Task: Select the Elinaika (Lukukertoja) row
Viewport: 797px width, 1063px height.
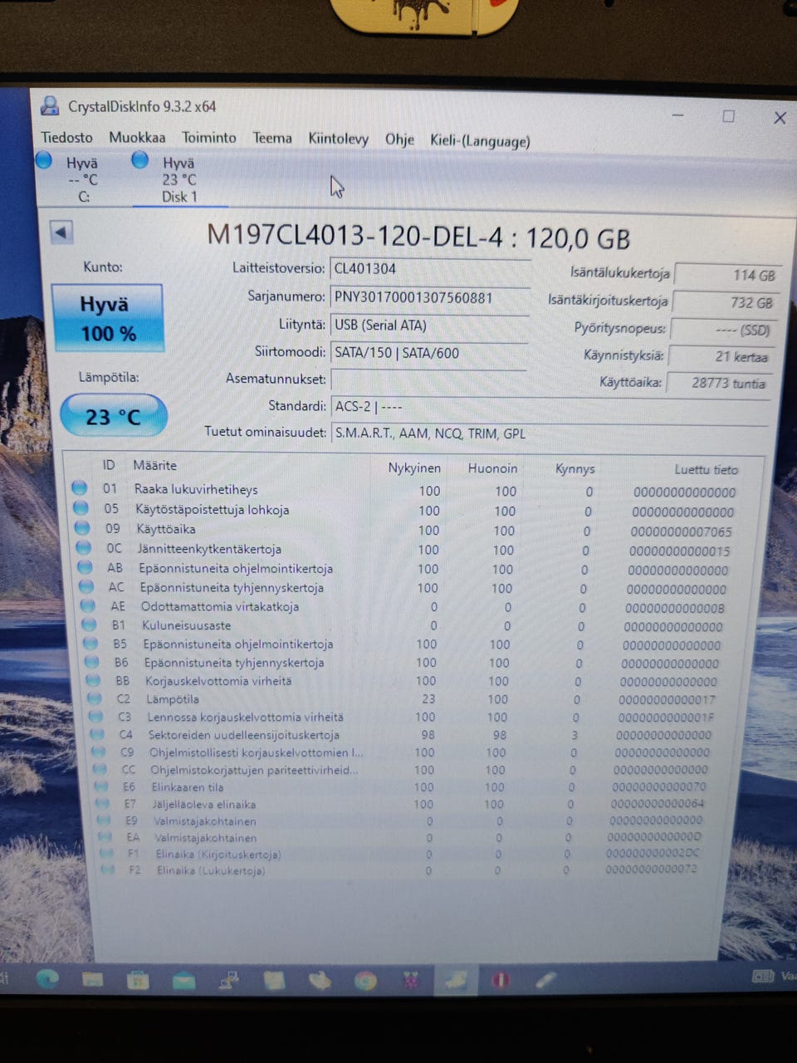Action: pos(400,870)
